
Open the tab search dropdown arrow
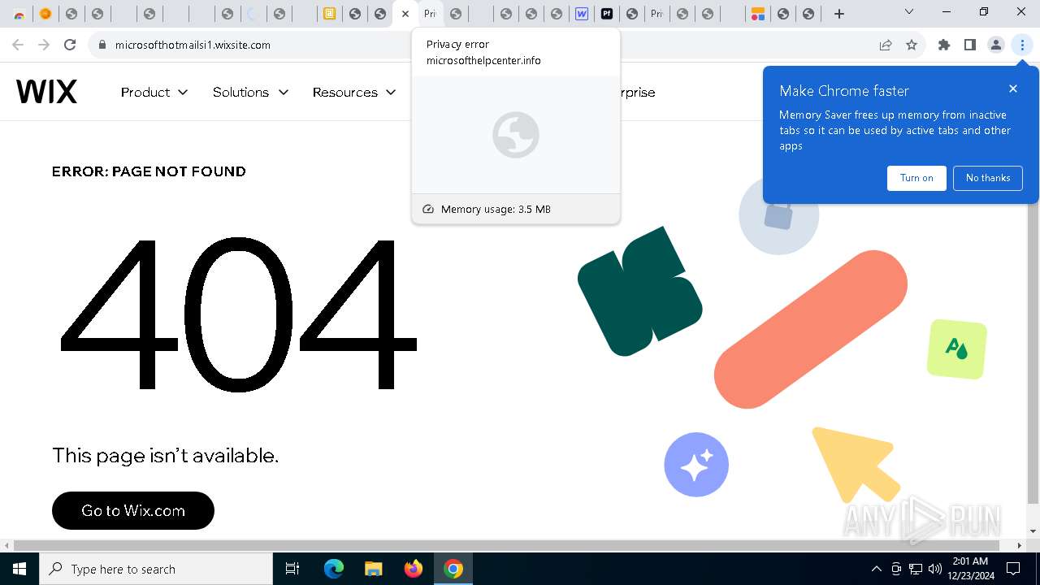pyautogui.click(x=909, y=12)
